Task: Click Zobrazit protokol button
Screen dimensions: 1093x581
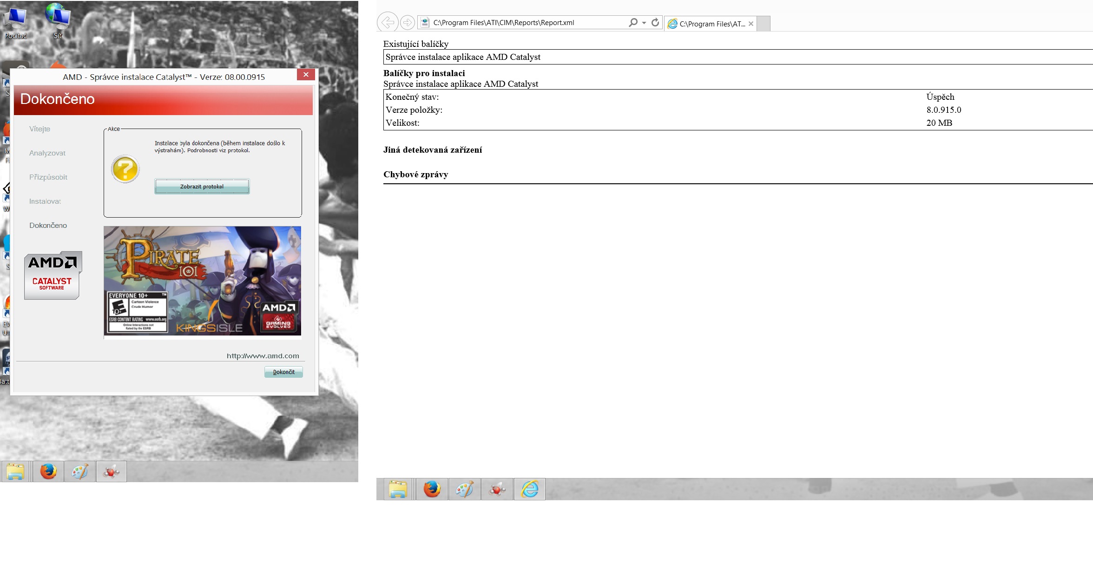Action: point(202,187)
